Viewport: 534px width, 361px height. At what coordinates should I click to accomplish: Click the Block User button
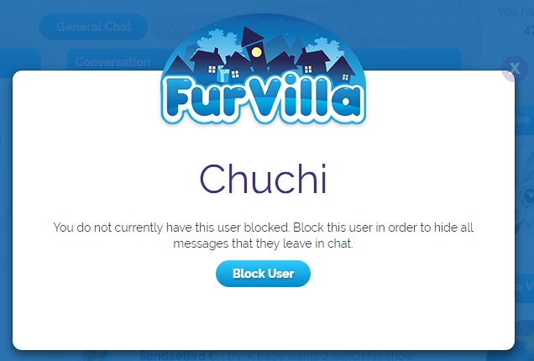click(263, 274)
